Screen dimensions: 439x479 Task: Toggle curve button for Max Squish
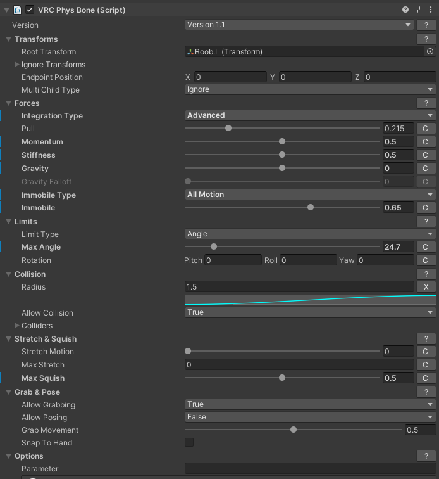coord(426,378)
